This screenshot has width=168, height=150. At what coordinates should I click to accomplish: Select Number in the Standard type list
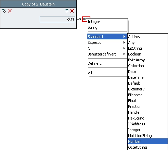click(x=148, y=141)
